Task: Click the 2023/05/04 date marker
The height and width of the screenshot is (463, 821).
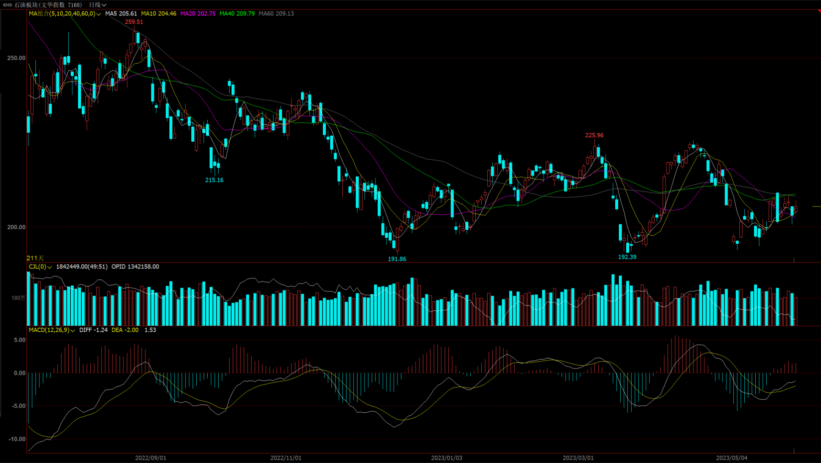Action: 732,458
